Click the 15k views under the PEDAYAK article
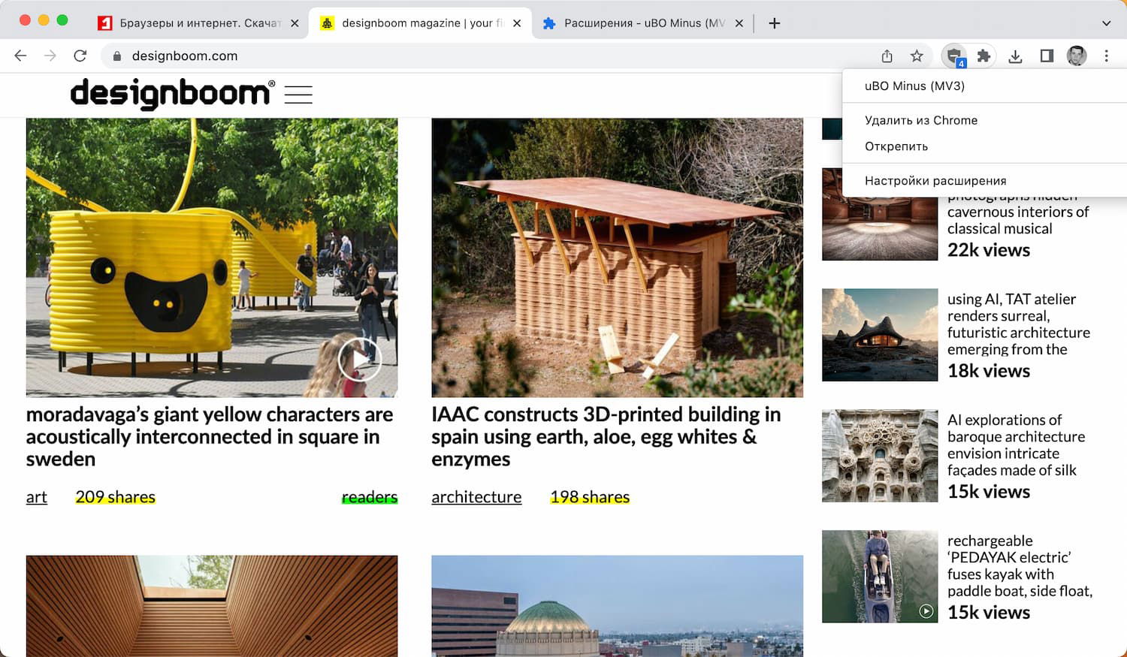This screenshot has height=657, width=1127. 989,613
